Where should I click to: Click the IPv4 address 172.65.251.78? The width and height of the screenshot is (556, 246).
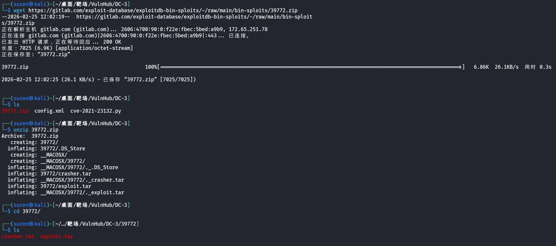(248, 29)
